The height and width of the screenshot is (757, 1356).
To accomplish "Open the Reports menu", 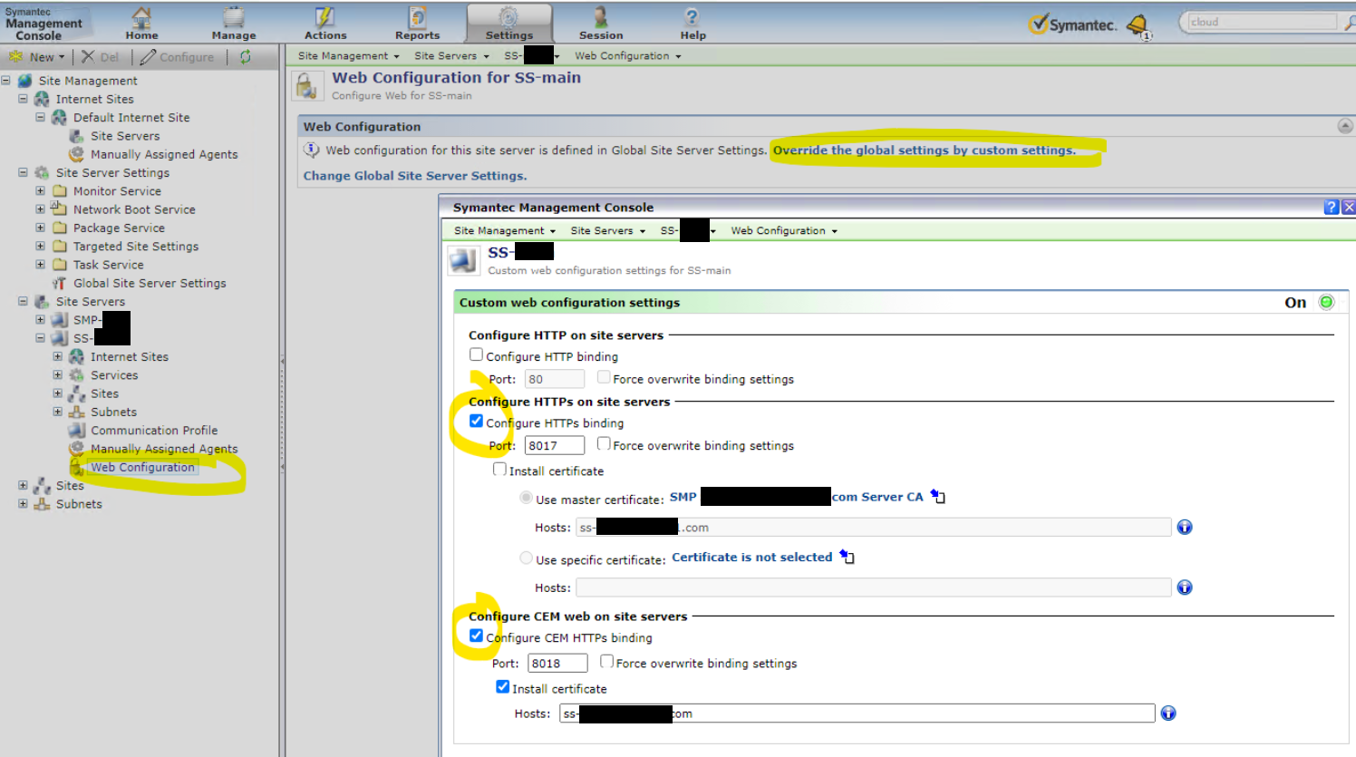I will pos(417,23).
